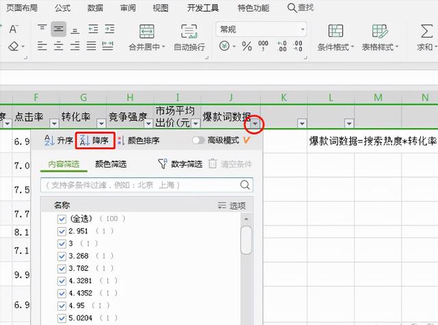Click the 求和 sum icon

(426, 31)
